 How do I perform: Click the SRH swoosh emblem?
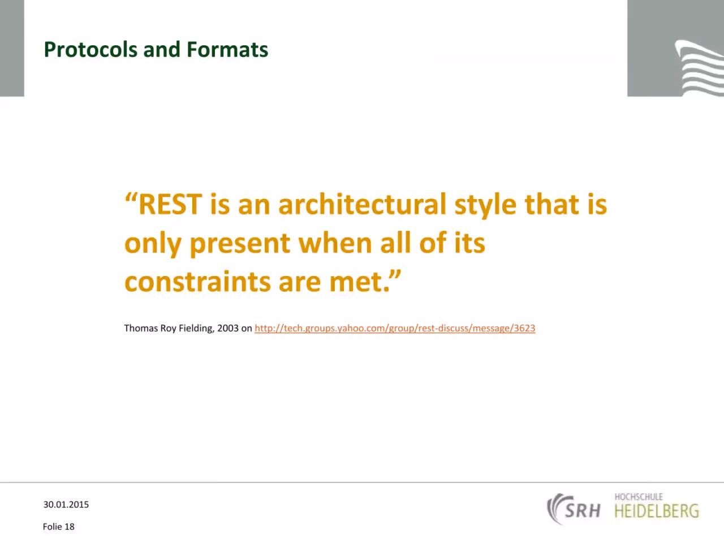pos(555,508)
